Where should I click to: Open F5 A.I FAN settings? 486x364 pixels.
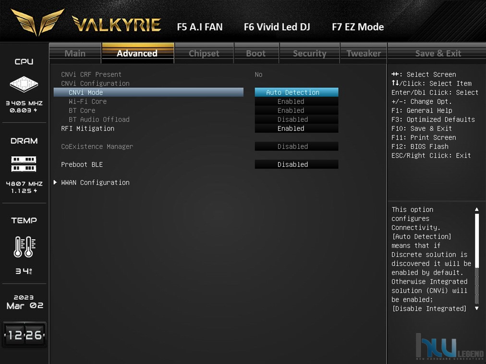(200, 27)
